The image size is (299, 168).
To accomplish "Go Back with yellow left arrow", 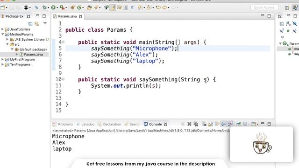I will (165, 7).
